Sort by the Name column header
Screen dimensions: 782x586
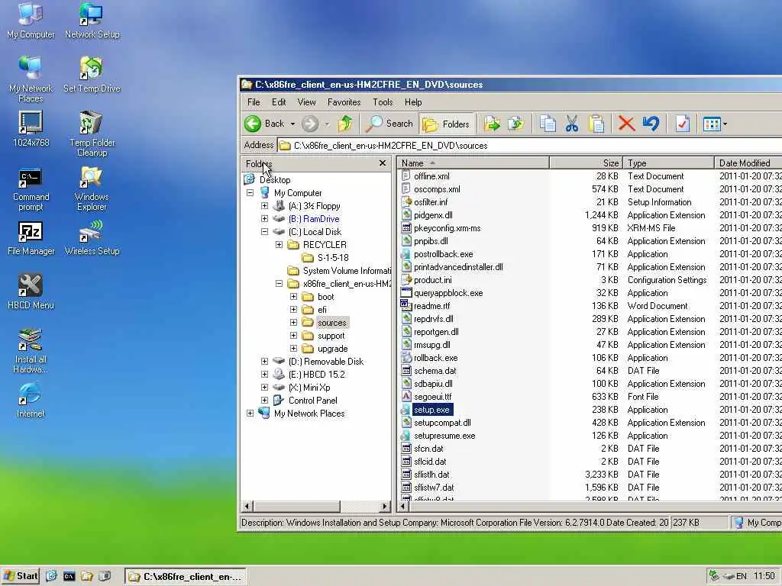click(x=473, y=163)
